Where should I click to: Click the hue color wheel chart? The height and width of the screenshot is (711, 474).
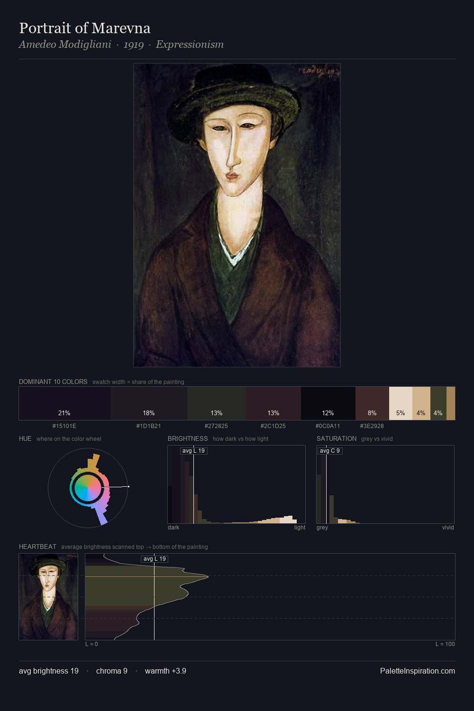88,487
